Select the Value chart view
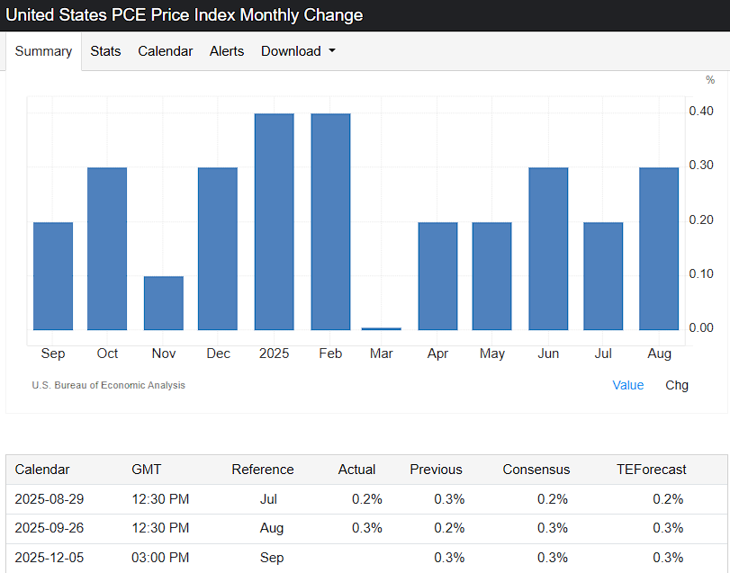The width and height of the screenshot is (730, 573). (627, 385)
